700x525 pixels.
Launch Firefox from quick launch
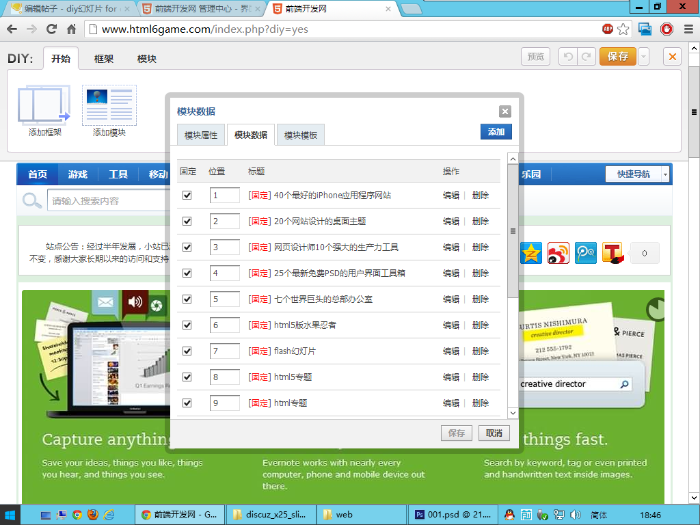pyautogui.click(x=93, y=515)
